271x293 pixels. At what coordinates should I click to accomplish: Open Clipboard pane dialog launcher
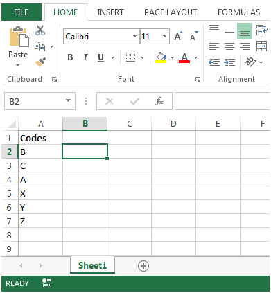point(55,80)
